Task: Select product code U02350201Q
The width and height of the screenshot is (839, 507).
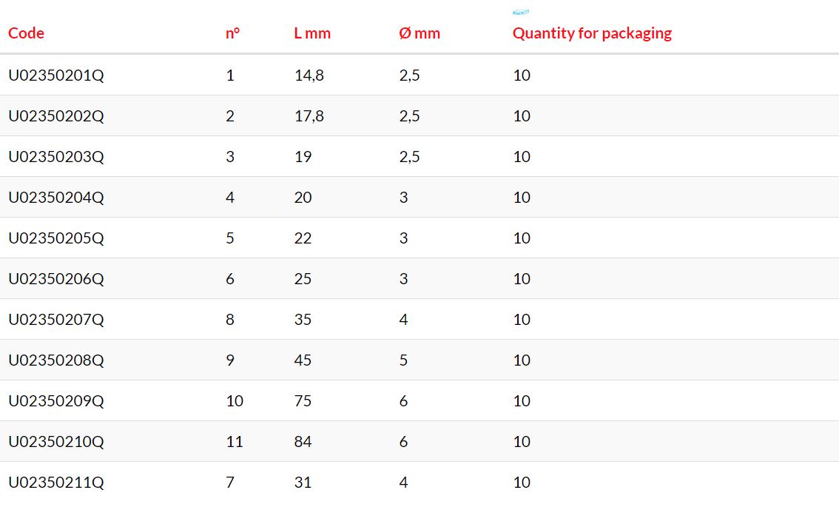Action: (x=56, y=75)
